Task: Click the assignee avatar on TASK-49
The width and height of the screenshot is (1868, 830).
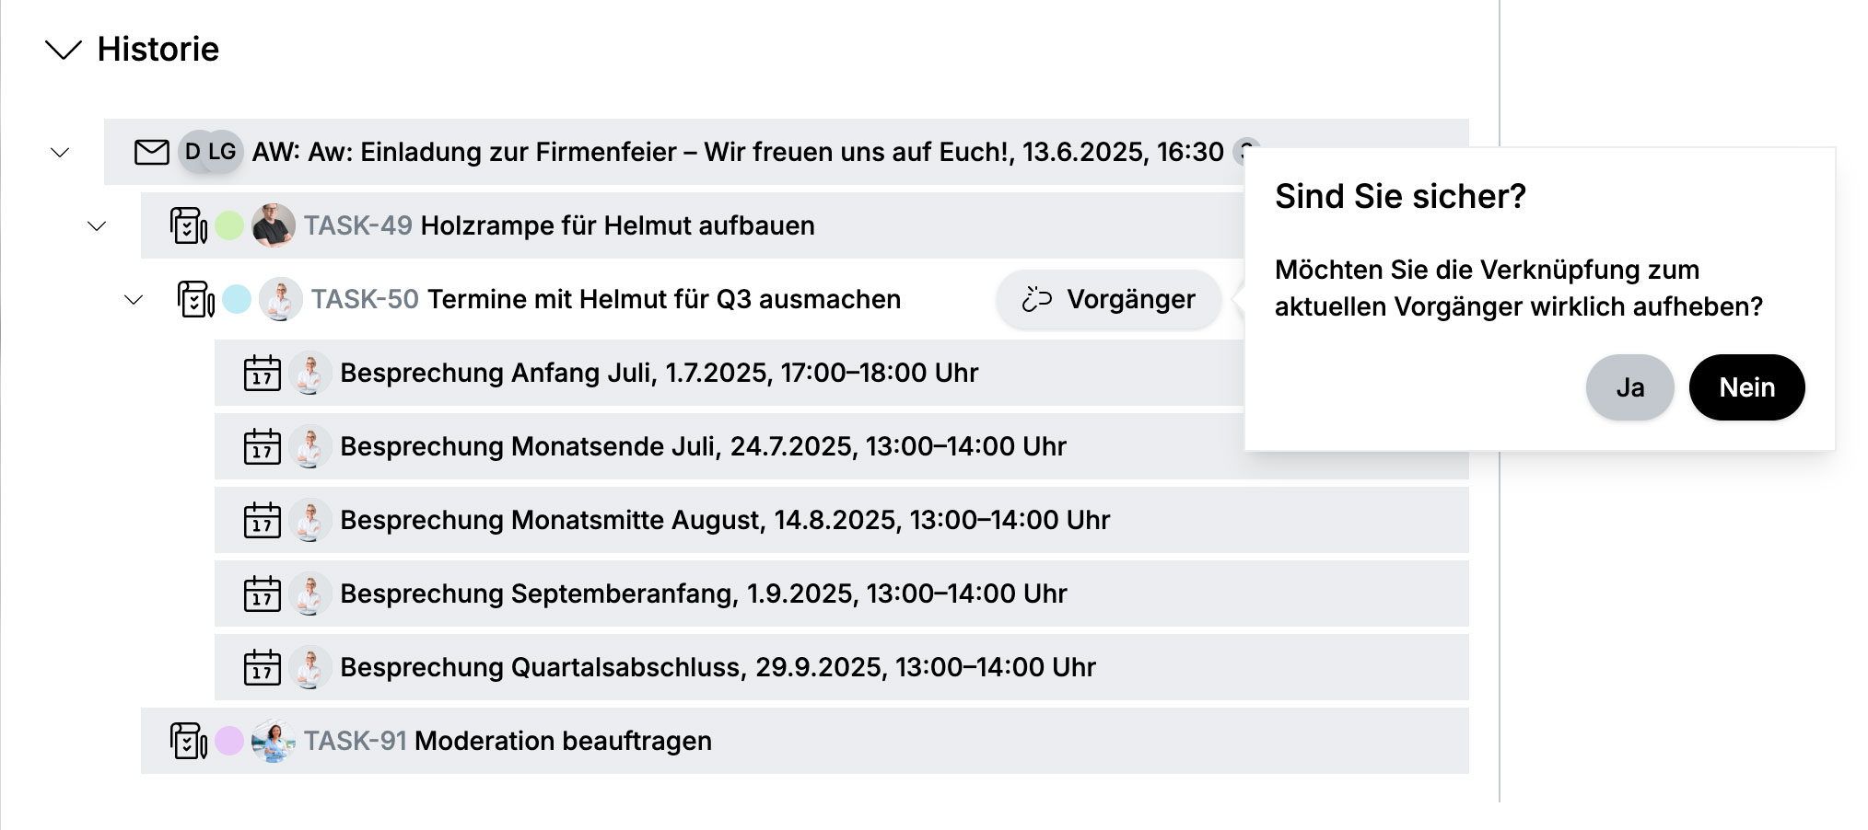Action: point(273,225)
